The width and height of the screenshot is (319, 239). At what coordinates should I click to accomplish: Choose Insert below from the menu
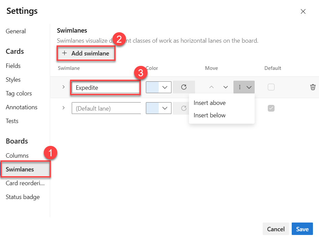(210, 115)
